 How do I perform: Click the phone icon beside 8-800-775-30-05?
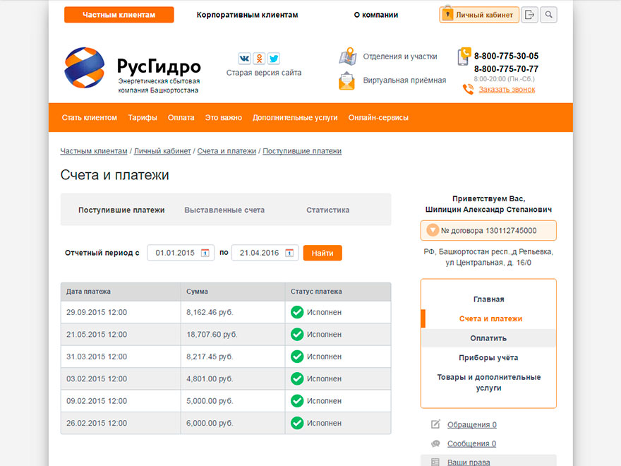[464, 56]
